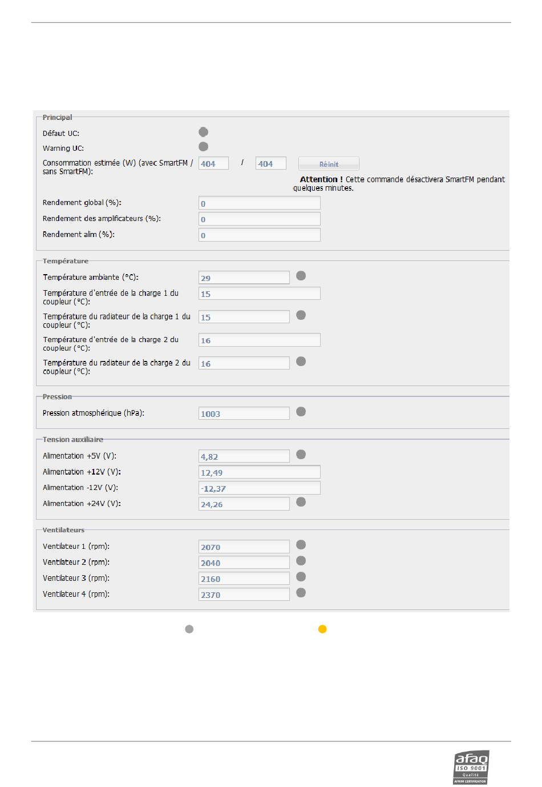
Task: Click the Température ambiante status indicator
Action: coord(301,276)
